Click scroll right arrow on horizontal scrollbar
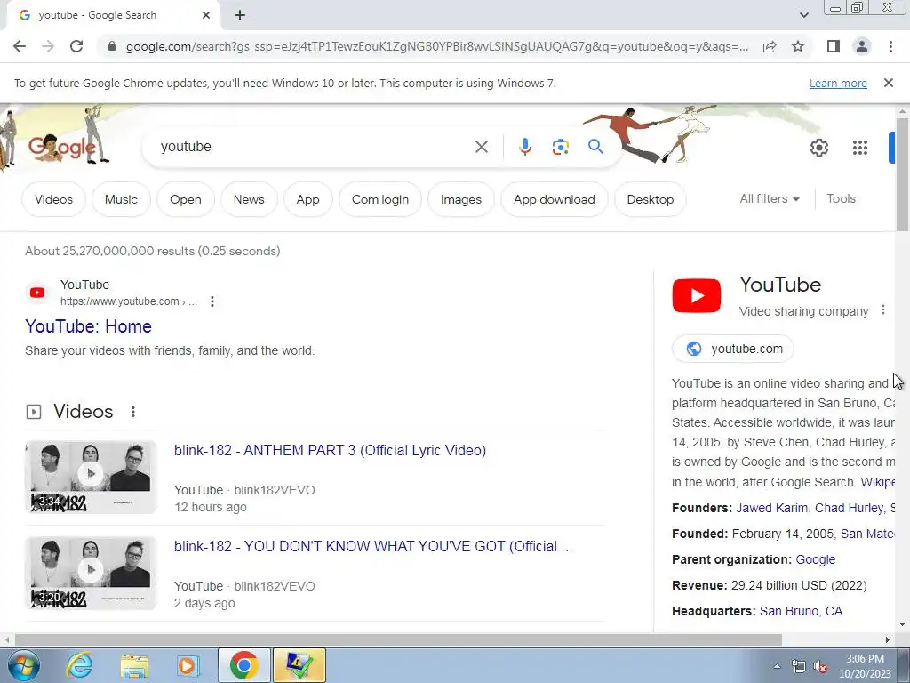Image resolution: width=910 pixels, height=683 pixels. pyautogui.click(x=888, y=639)
